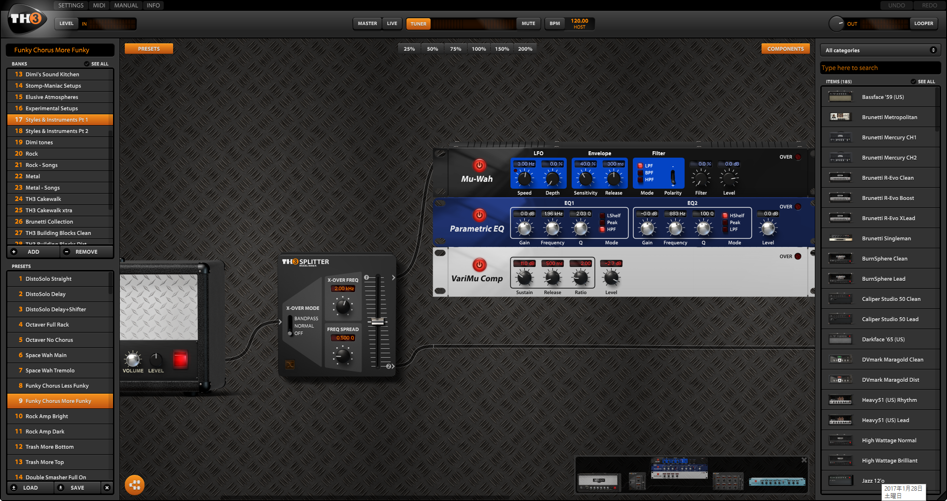Viewport: 947px width, 501px height.
Task: Select bank 20 Rock
Action: click(x=60, y=154)
